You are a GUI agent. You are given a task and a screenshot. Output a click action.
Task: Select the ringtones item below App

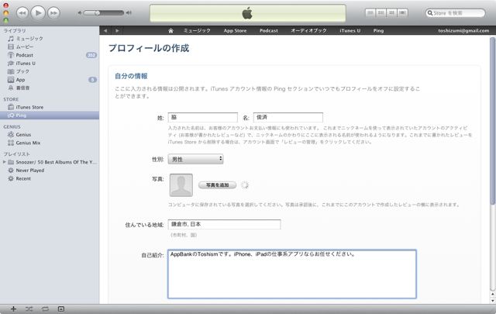[x=50, y=88]
